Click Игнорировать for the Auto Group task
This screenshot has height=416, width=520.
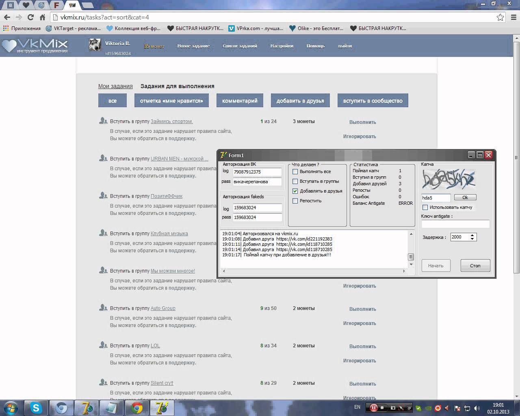[x=360, y=323]
